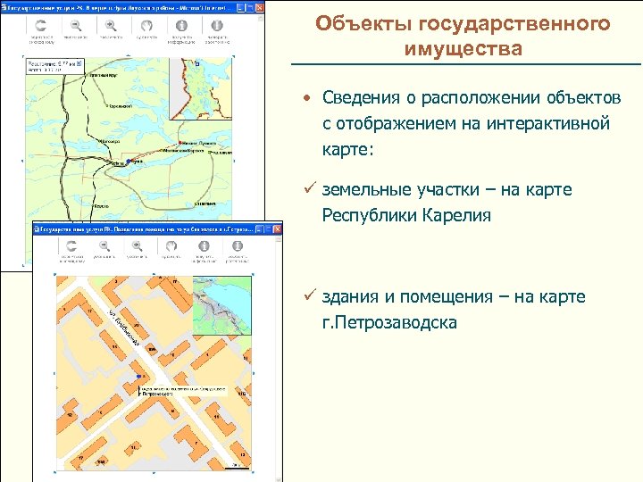This screenshot has width=643, height=482.
Task: Click the zoom in magnifier in the Petrozavodsk window
Action: [x=137, y=246]
